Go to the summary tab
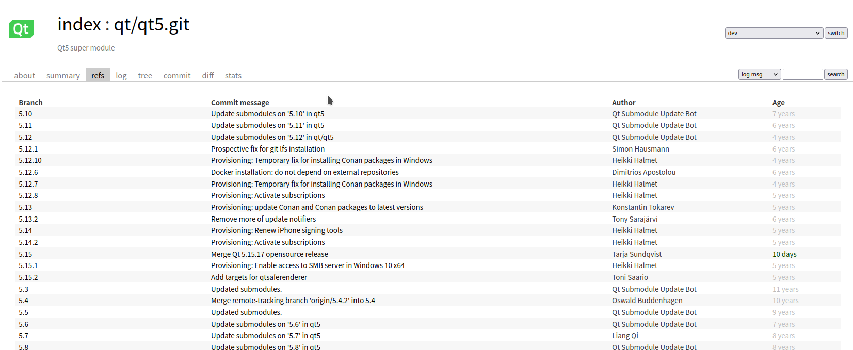Viewport: 853px width, 350px height. (x=63, y=75)
